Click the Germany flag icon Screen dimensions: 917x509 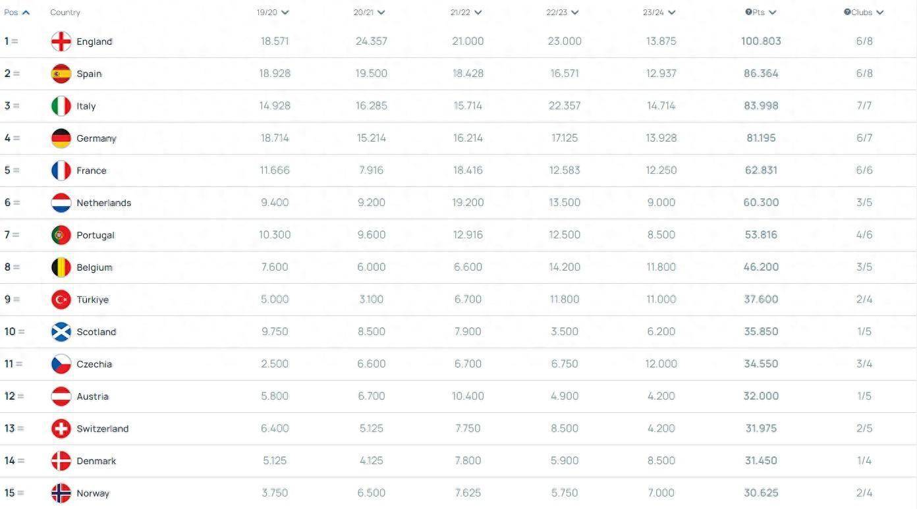coord(61,138)
